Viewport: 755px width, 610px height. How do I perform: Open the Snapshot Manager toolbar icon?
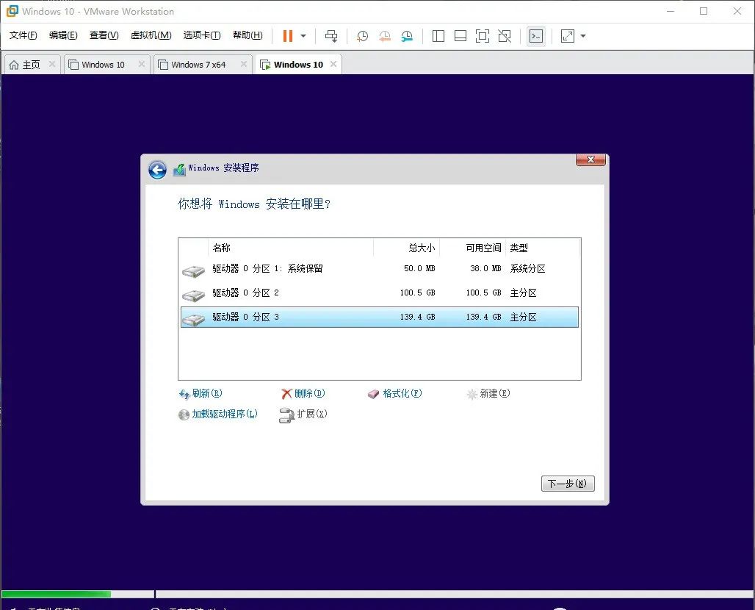(x=408, y=36)
